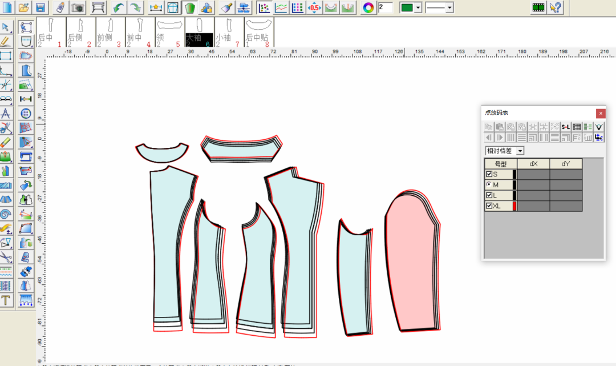Open the line style dropdown
616x366 pixels.
tap(449, 7)
